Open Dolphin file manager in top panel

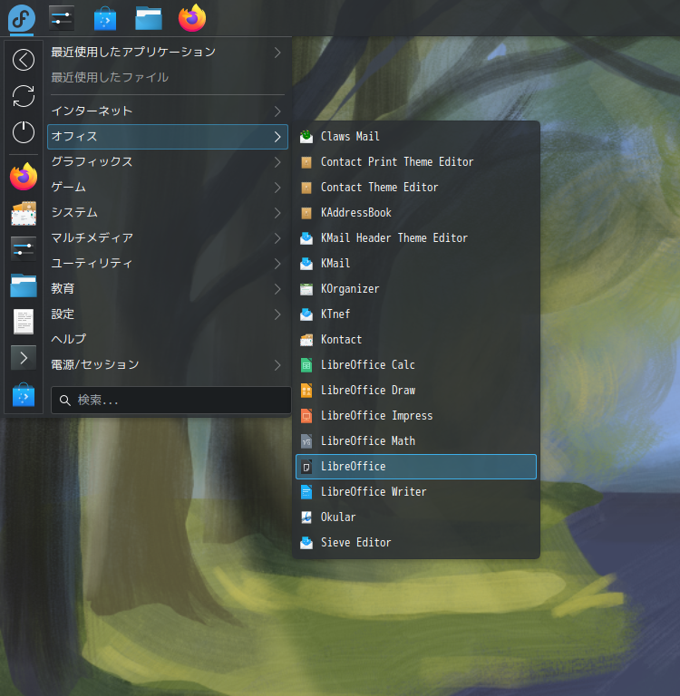(x=149, y=19)
